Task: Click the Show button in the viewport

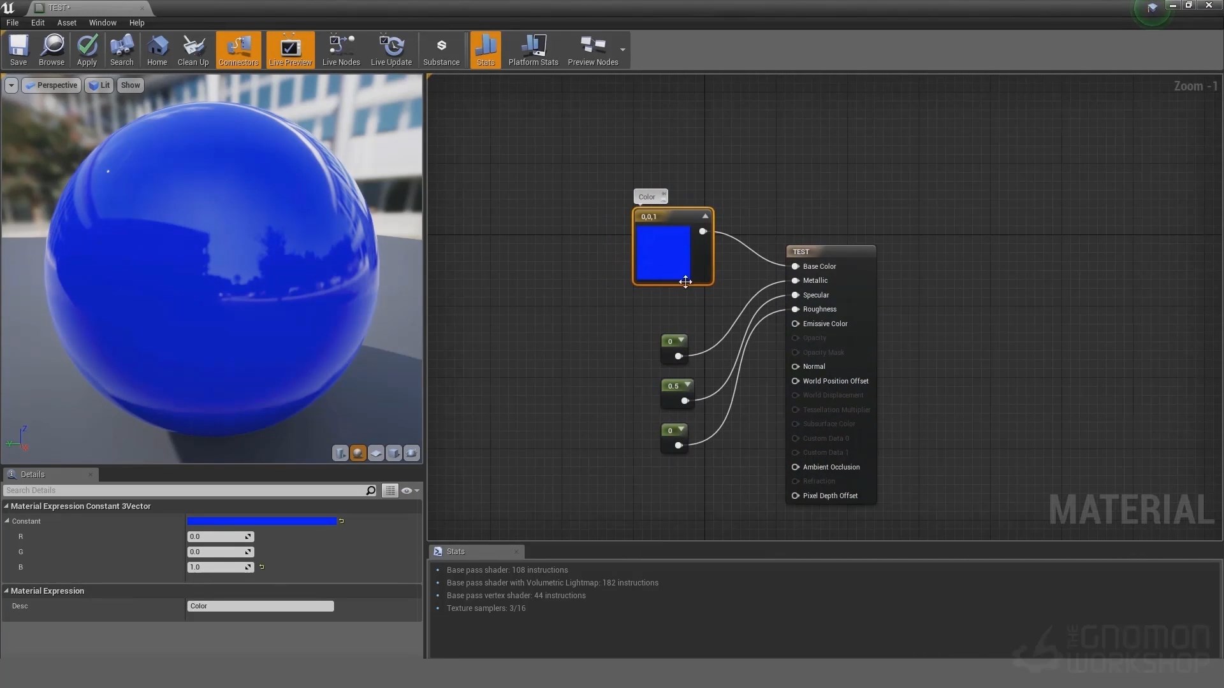Action: coord(130,85)
